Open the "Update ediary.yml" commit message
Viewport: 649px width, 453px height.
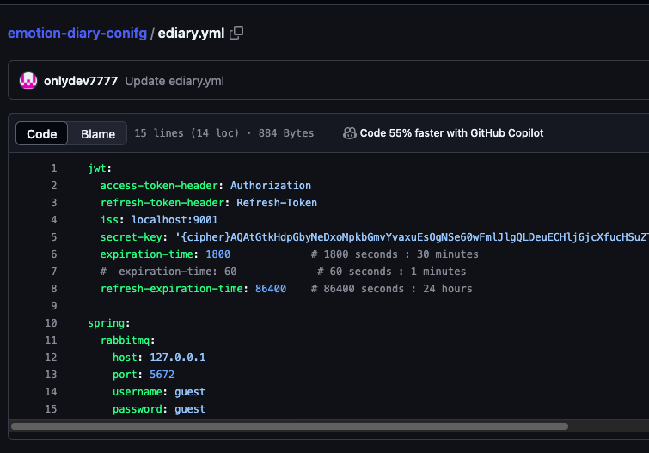174,81
